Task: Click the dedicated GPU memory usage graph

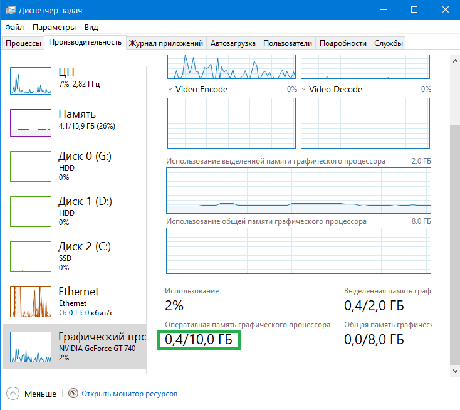Action: point(298,191)
